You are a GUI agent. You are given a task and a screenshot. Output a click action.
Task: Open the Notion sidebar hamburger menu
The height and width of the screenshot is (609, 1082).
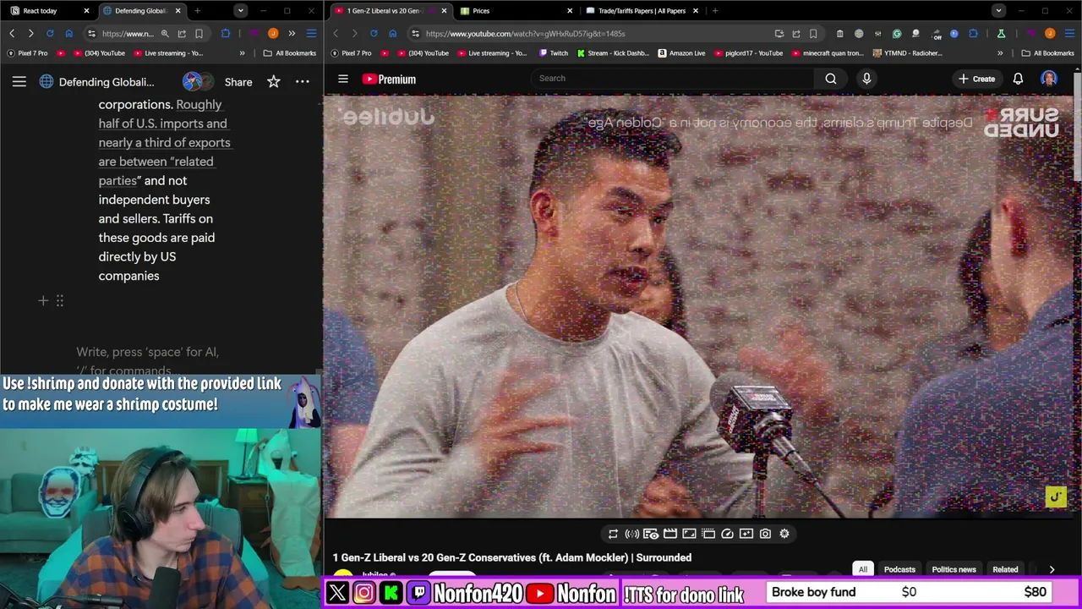click(x=19, y=82)
